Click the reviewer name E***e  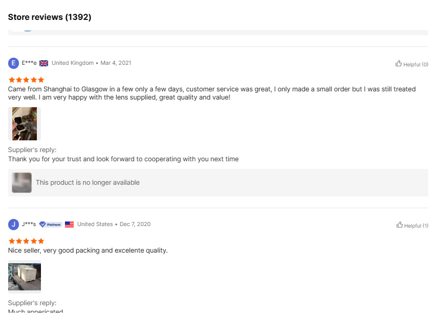point(29,63)
